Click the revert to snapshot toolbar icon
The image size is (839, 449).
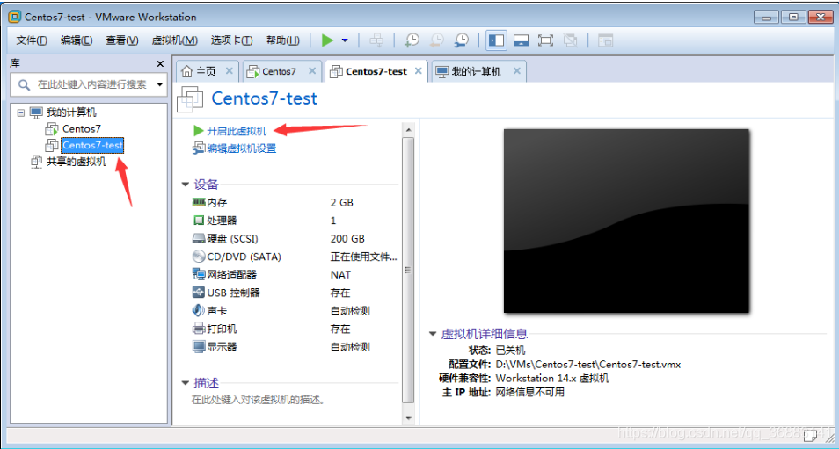(x=436, y=40)
